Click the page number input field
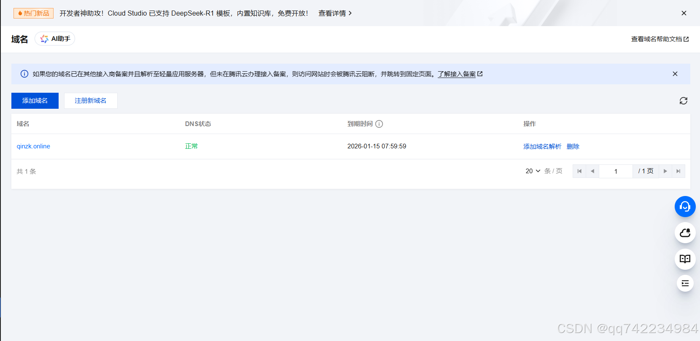The width and height of the screenshot is (700, 341). click(616, 171)
